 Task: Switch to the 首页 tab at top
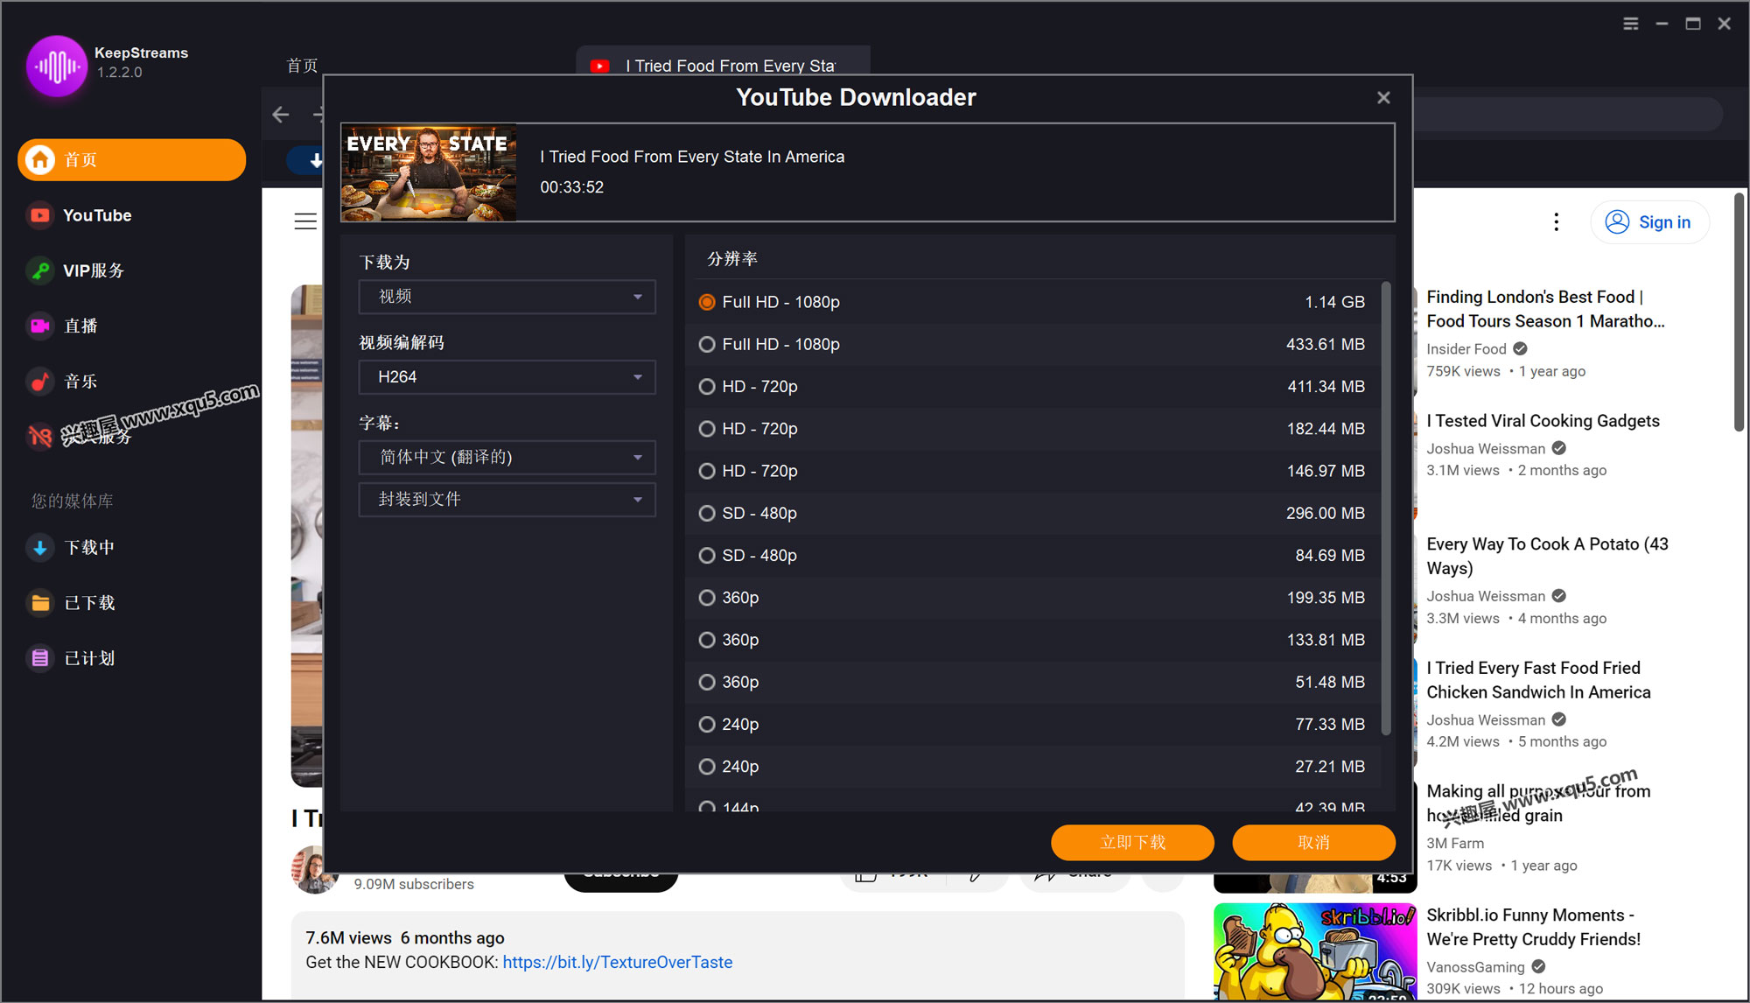(x=302, y=66)
